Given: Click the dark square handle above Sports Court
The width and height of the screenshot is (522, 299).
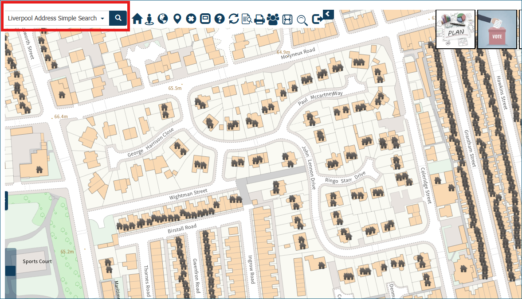Looking at the screenshot, I should click(10, 271).
